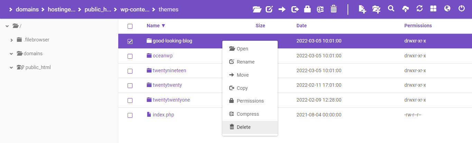Viewport: 472px width, 143px height.
Task: Check the oceanwp row checkbox
Action: 130,56
